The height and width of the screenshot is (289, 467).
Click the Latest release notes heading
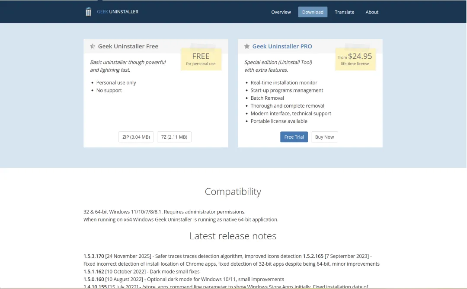point(233,236)
